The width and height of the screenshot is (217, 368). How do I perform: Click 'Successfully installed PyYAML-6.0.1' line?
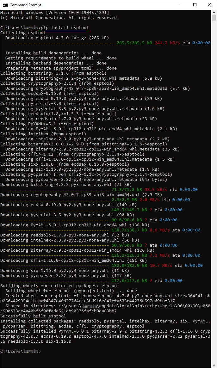point(105,336)
